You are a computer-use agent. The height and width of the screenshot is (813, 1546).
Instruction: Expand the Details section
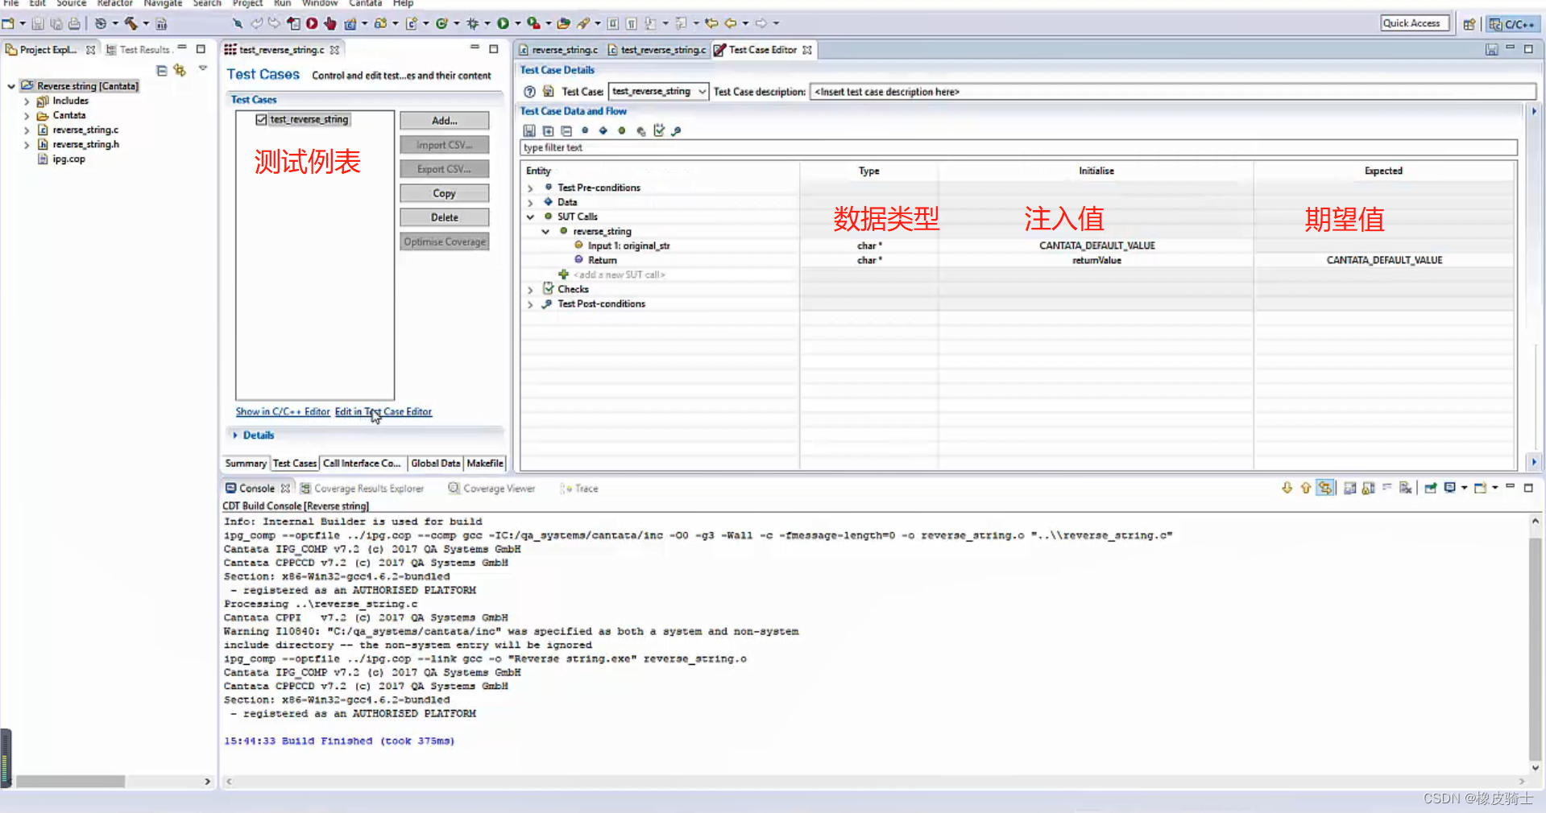pos(235,435)
